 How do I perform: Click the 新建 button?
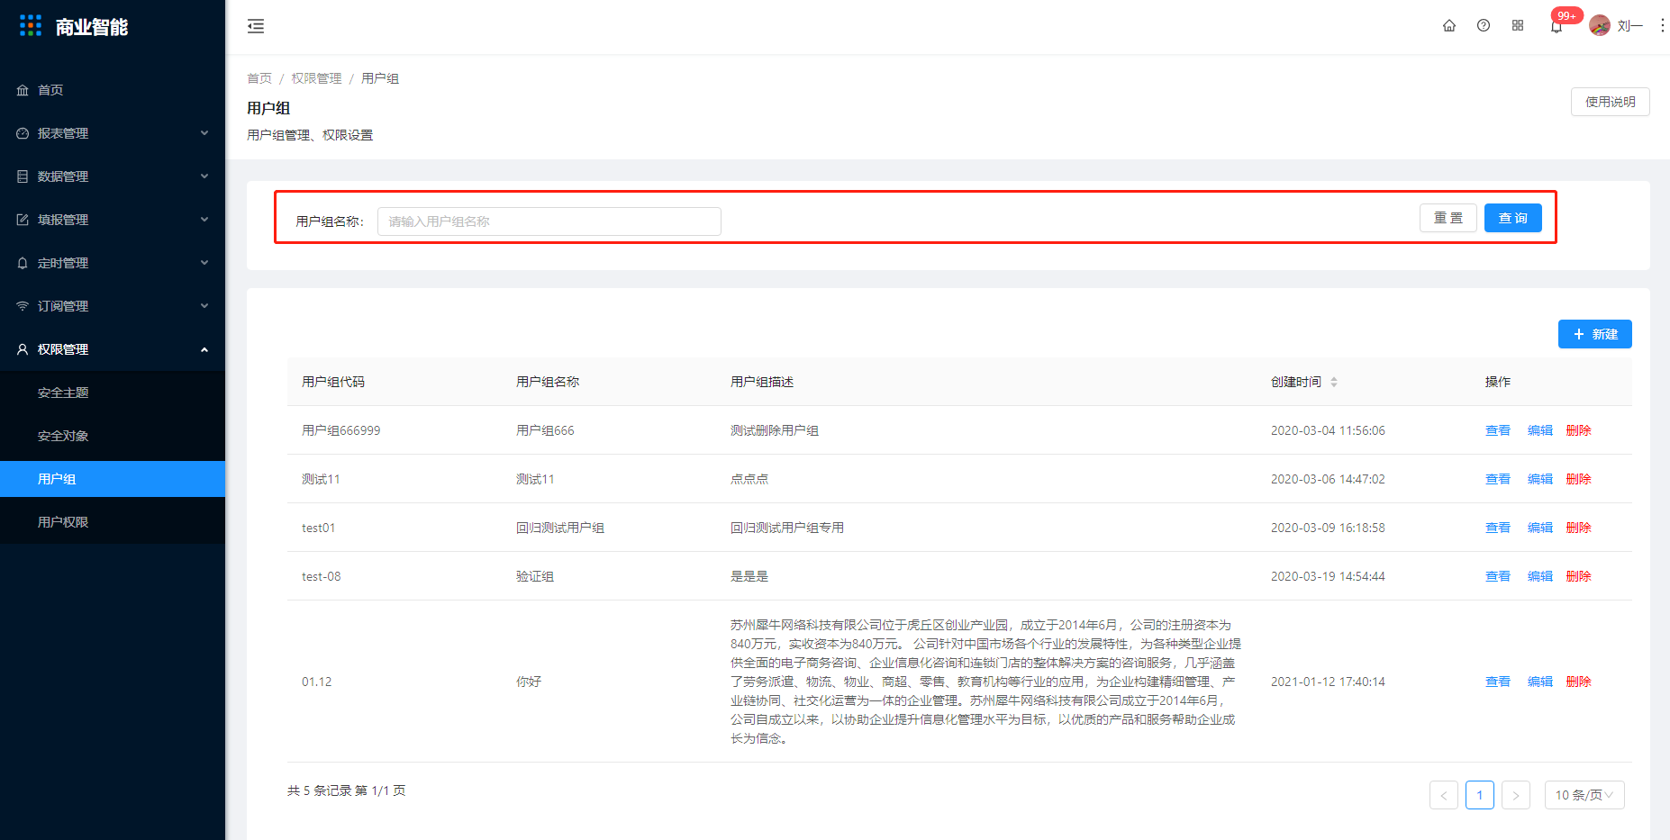coord(1595,334)
